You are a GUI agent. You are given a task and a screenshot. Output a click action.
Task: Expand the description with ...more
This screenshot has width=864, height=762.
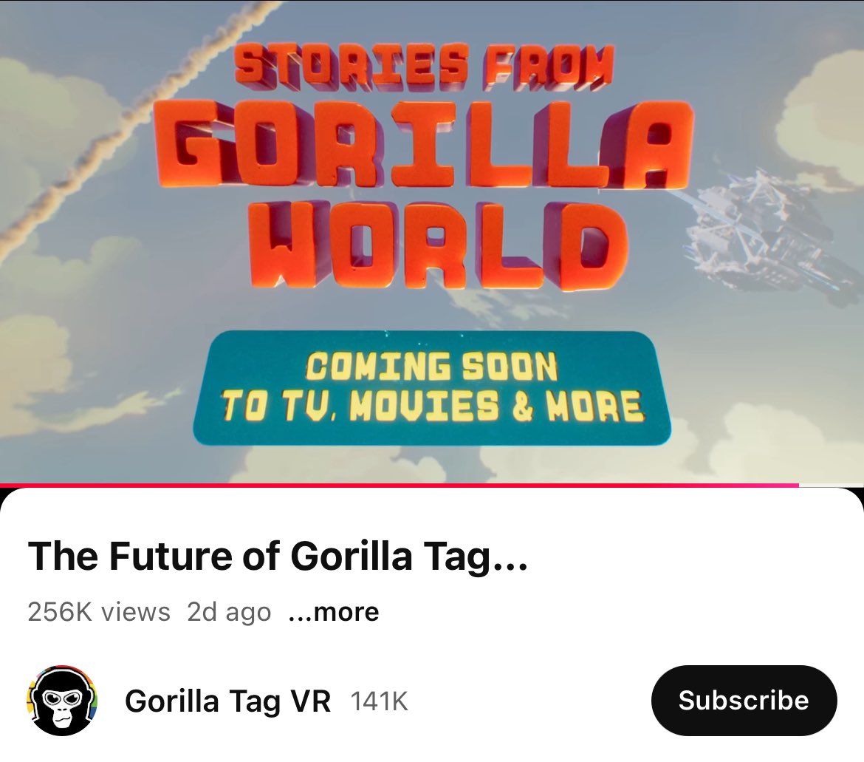tap(334, 612)
